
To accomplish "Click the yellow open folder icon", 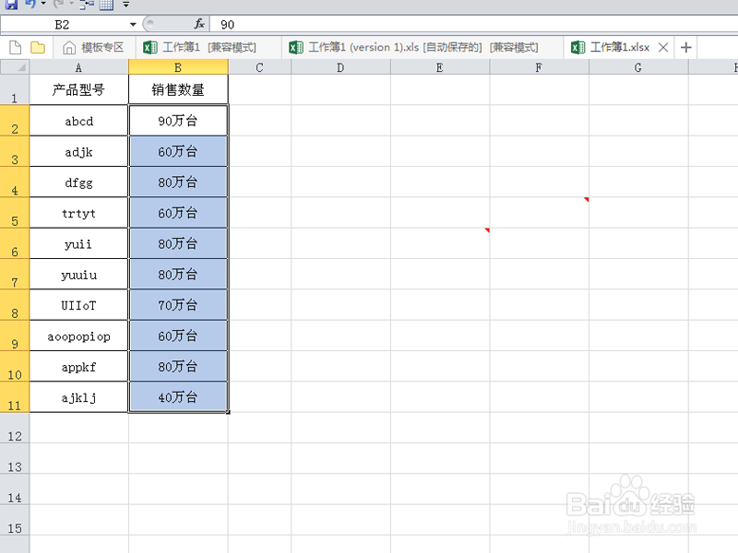I will click(38, 48).
